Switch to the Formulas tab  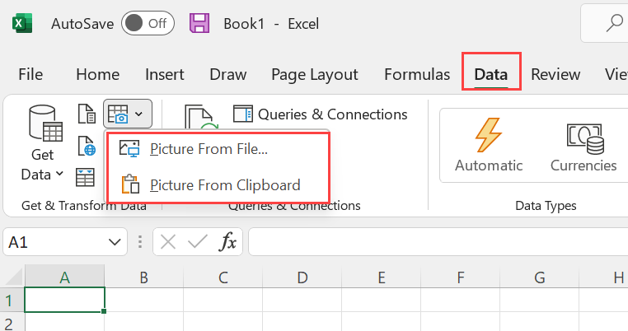(417, 74)
